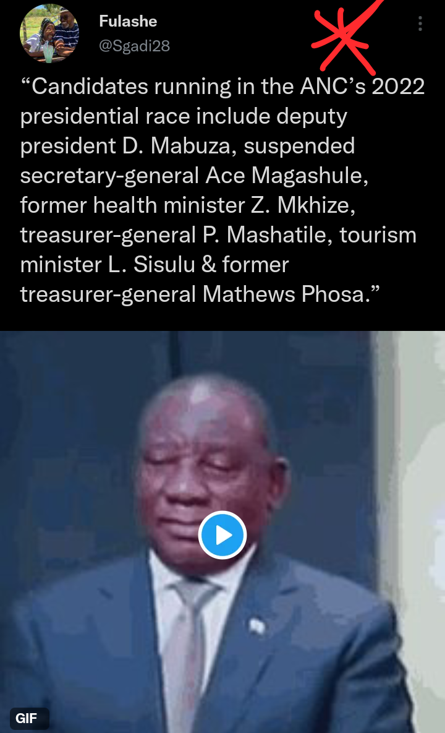Click the red hand-drawn asterisk mark
Image resolution: width=445 pixels, height=733 pixels.
tap(345, 37)
